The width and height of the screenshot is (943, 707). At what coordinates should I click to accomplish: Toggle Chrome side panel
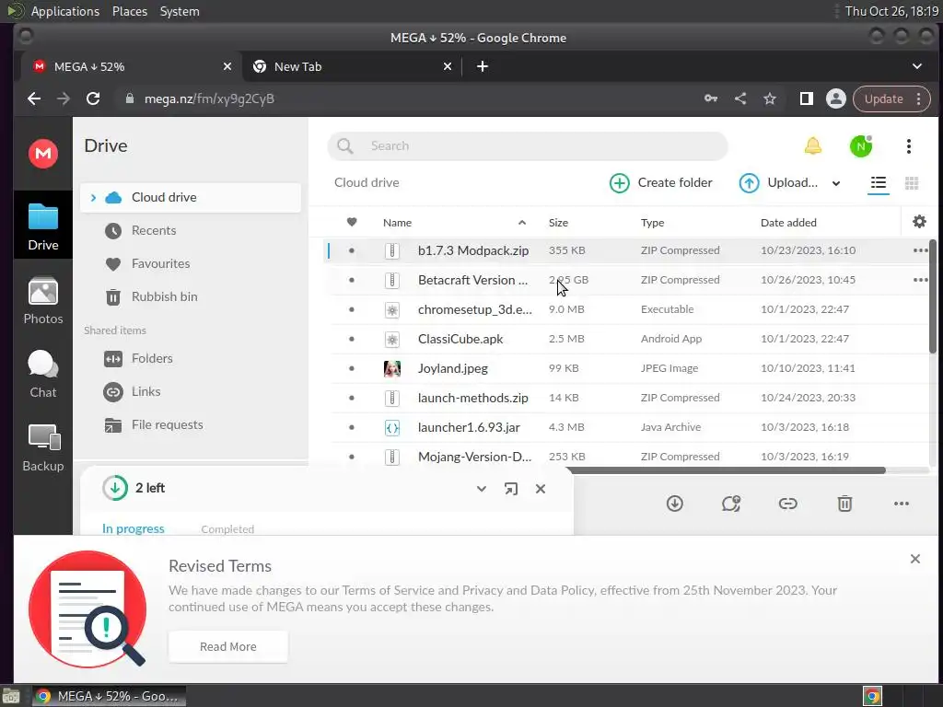tap(806, 99)
